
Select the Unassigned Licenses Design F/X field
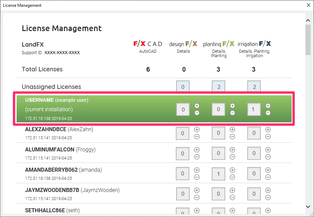[183, 86]
